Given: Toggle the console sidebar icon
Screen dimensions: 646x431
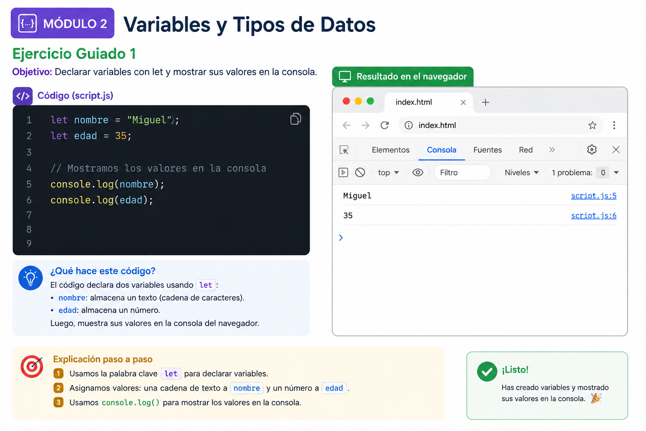Looking at the screenshot, I should point(343,173).
